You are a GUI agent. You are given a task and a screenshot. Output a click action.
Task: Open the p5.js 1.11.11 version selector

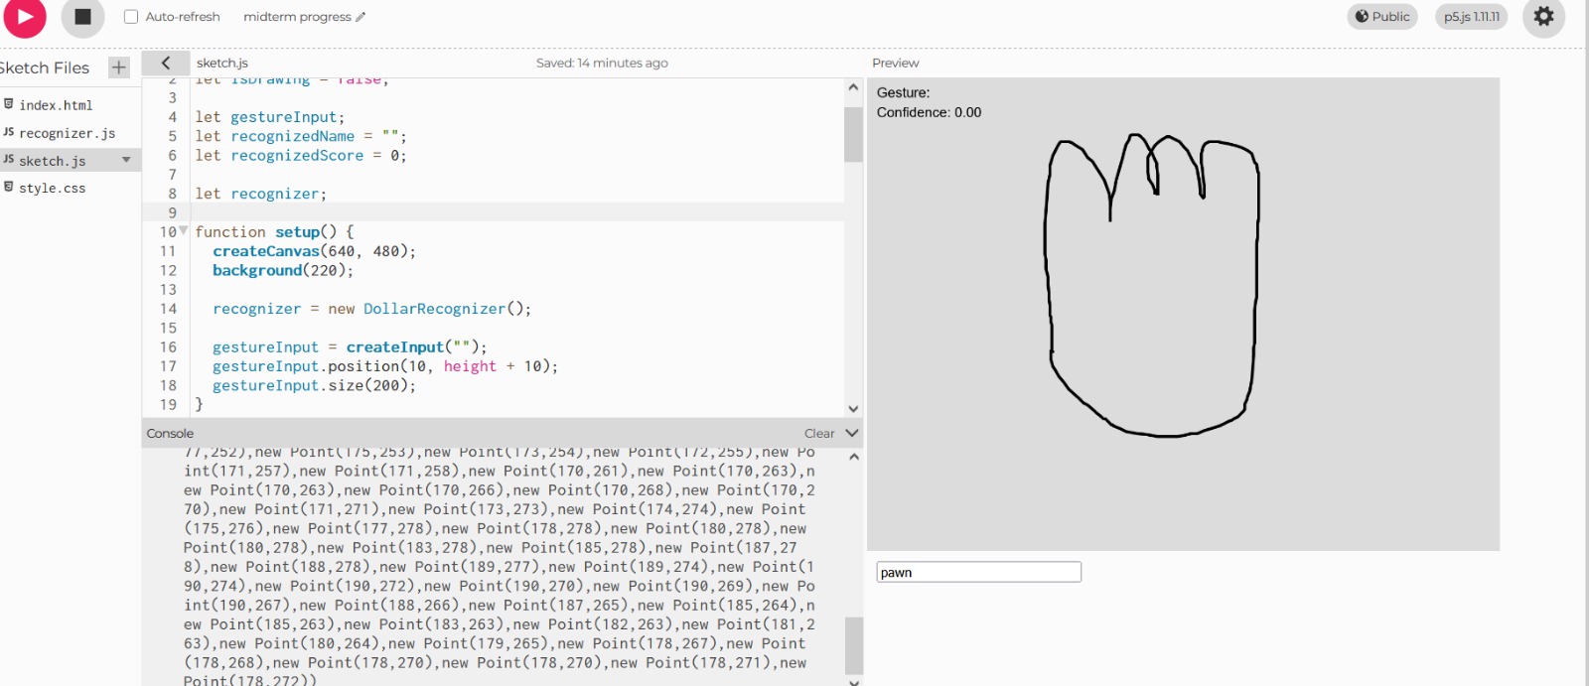pyautogui.click(x=1471, y=17)
